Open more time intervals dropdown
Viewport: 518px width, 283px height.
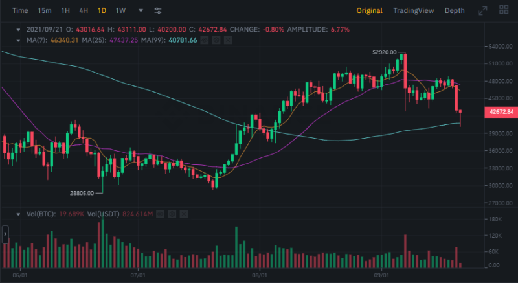point(141,10)
